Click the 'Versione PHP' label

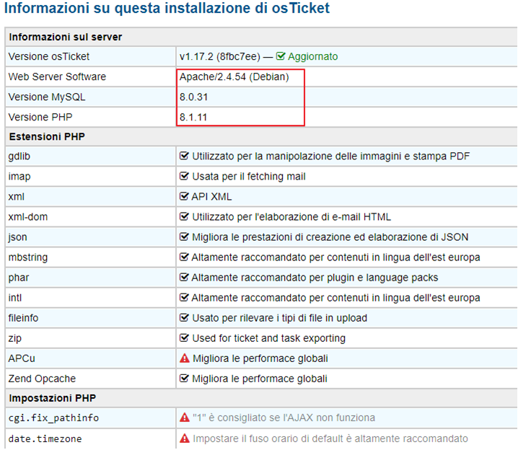[40, 118]
